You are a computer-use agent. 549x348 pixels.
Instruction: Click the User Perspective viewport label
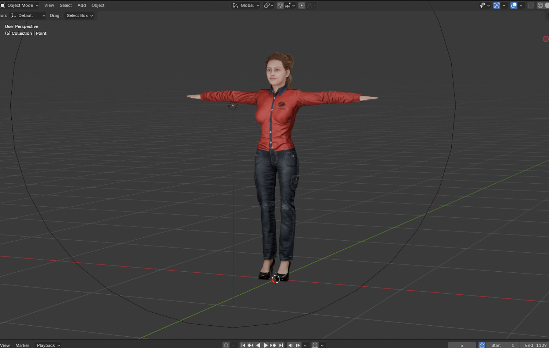(22, 27)
